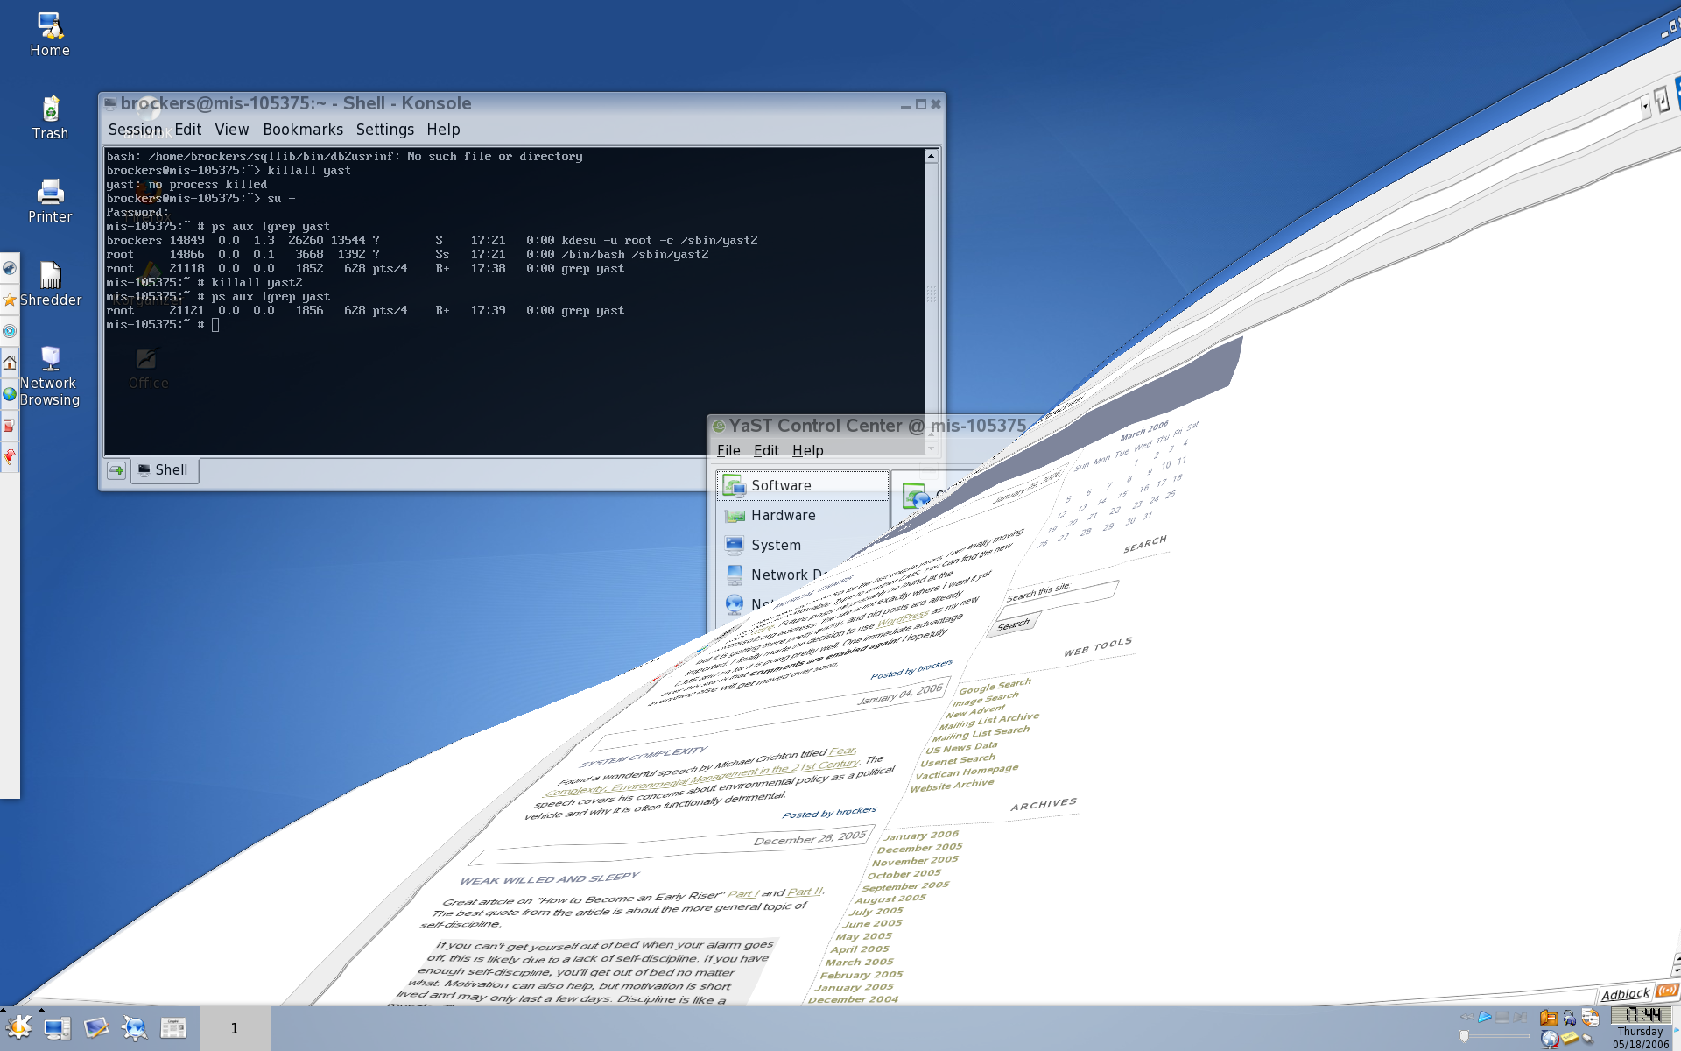Open the Printer desktop icon
This screenshot has width=1681, height=1051.
pyautogui.click(x=50, y=201)
